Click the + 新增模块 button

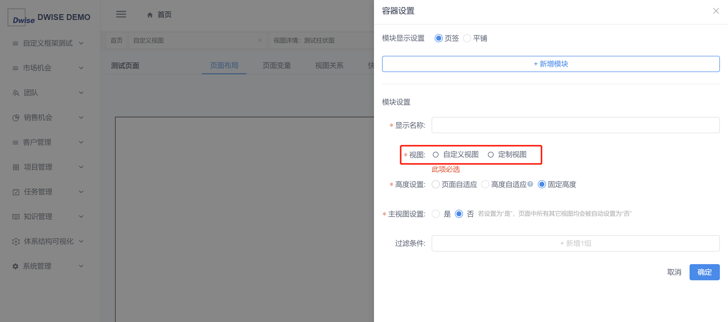tap(550, 64)
